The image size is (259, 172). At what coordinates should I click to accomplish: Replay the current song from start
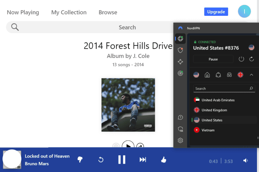[100, 160]
